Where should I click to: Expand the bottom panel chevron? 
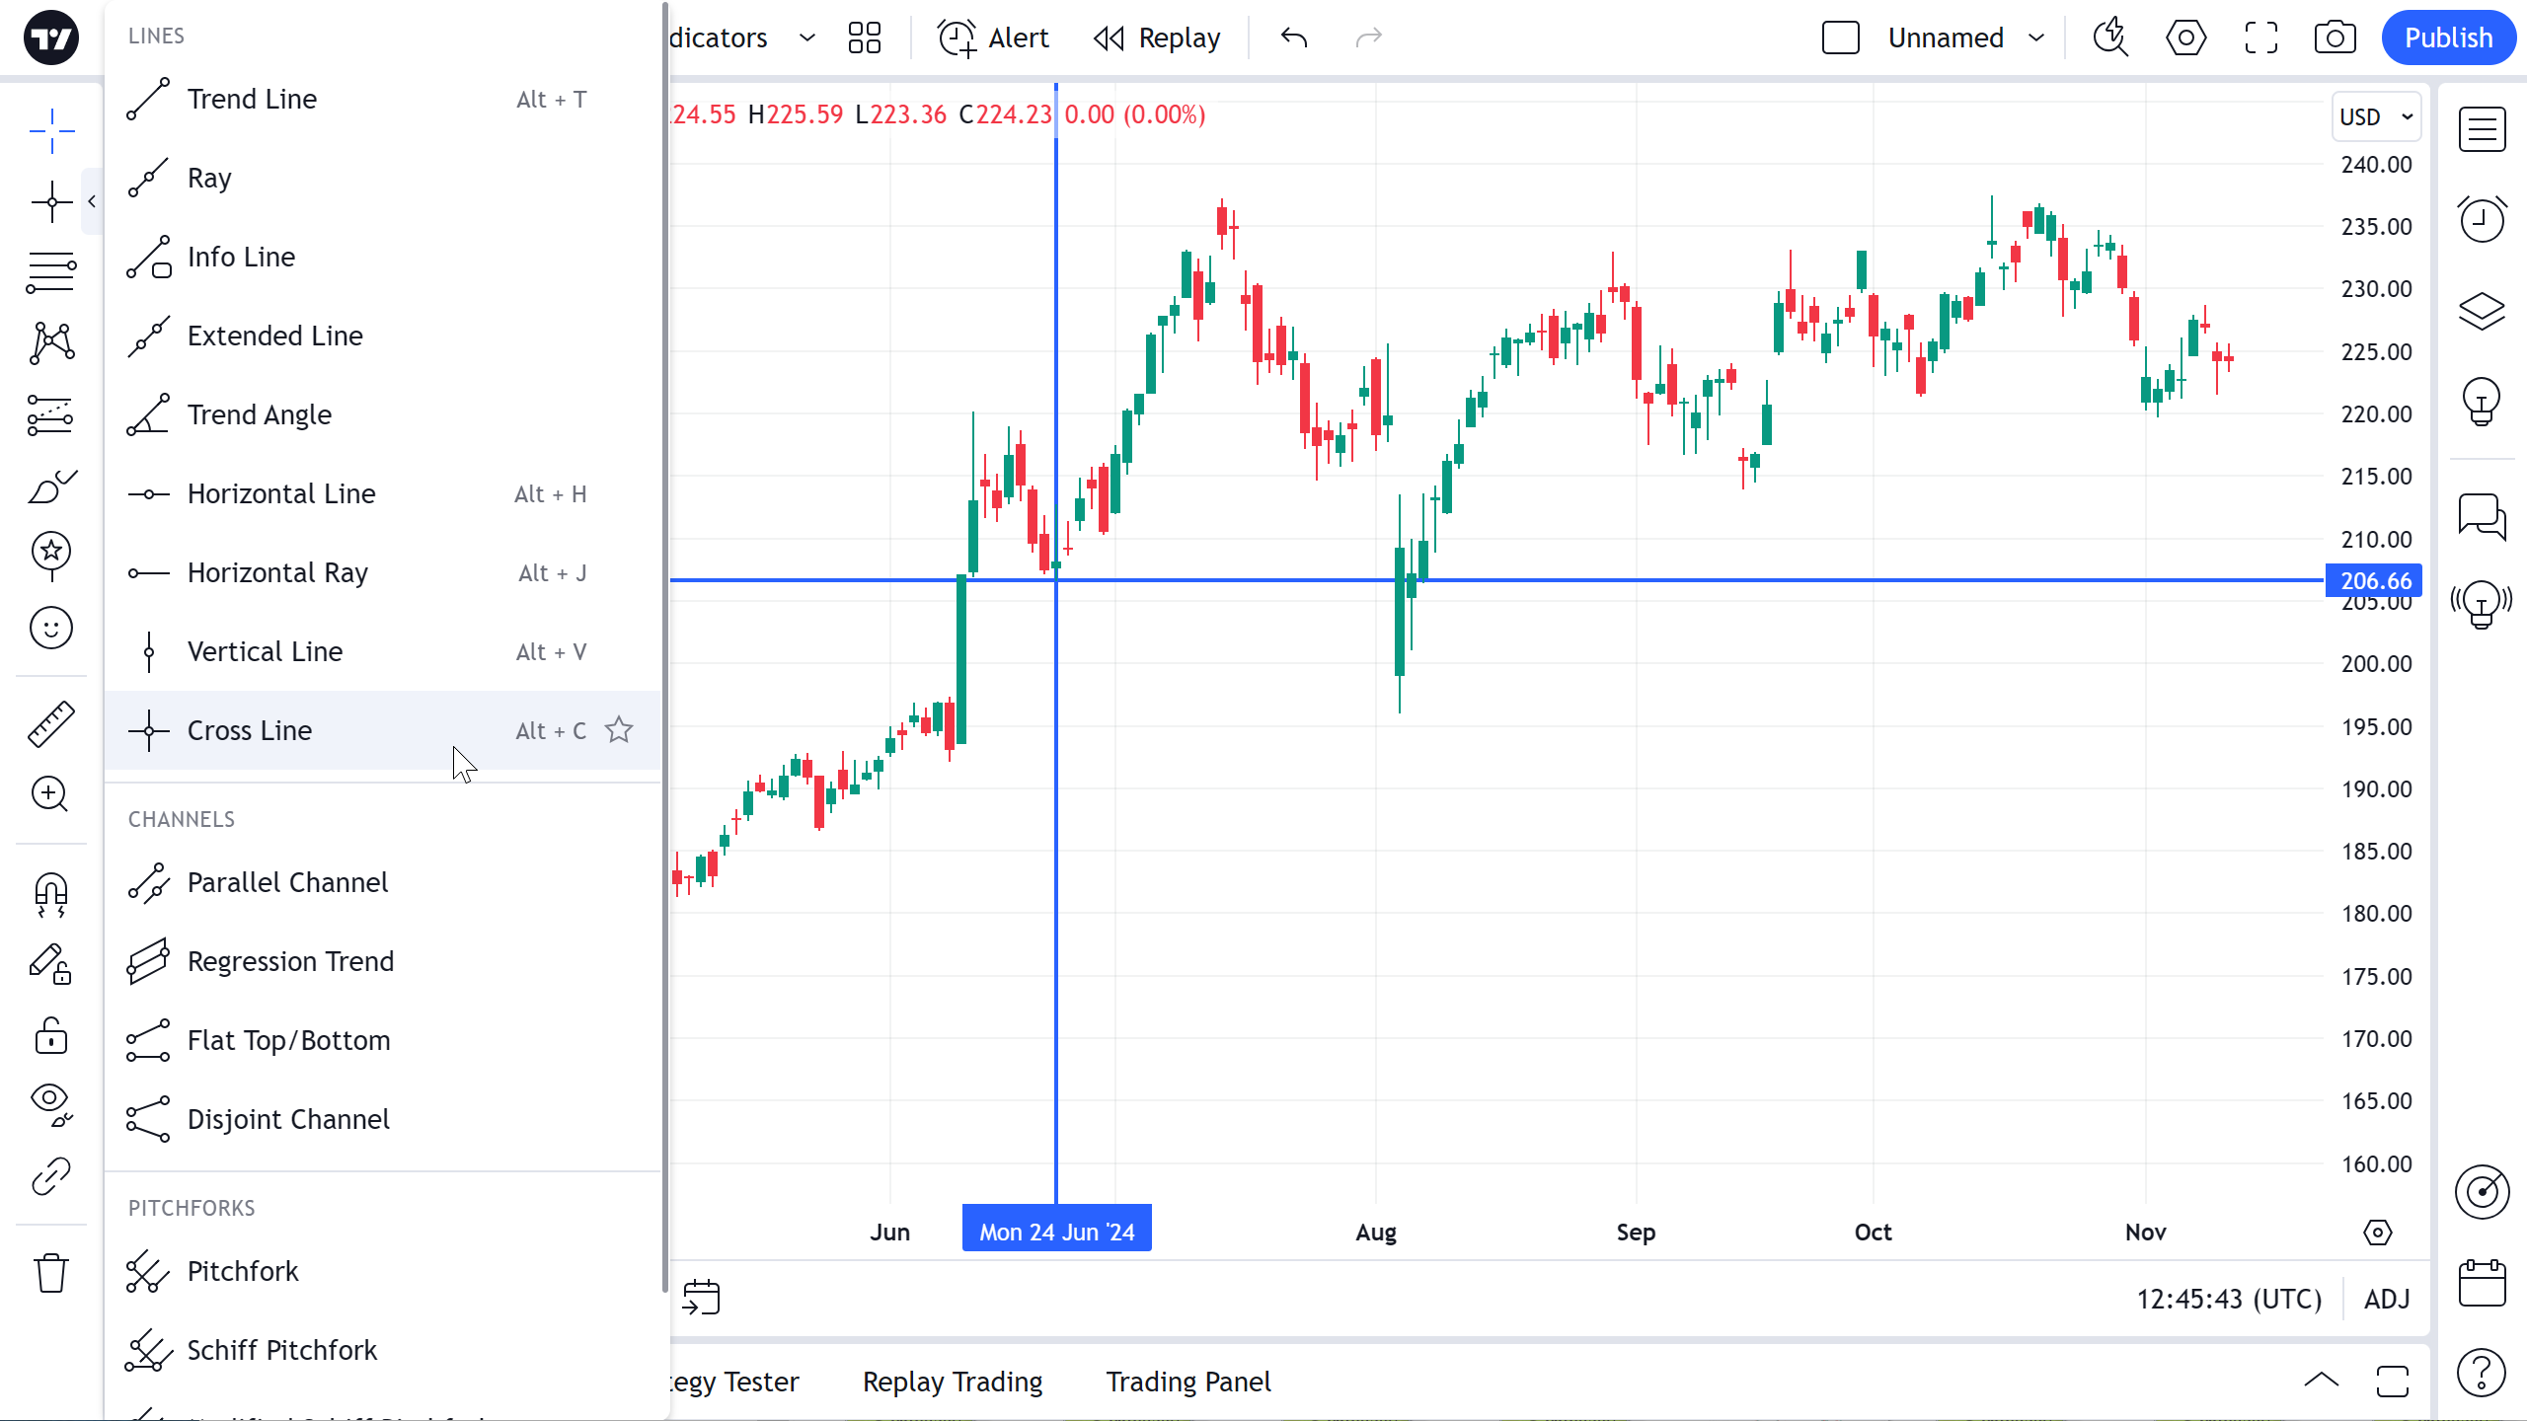point(2321,1381)
